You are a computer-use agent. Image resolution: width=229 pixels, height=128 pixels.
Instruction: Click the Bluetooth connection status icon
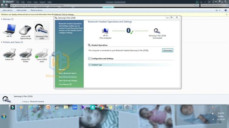point(130,31)
